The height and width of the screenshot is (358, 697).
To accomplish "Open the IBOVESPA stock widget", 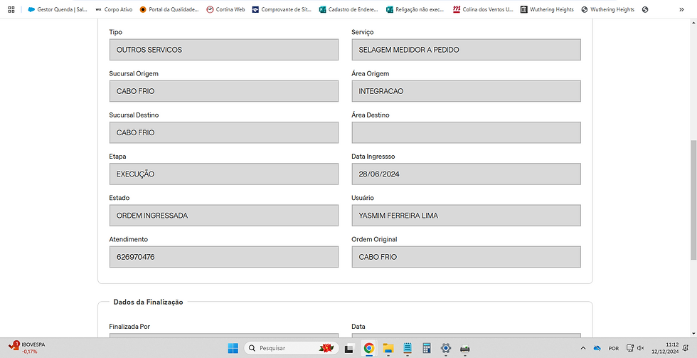I will (28, 348).
